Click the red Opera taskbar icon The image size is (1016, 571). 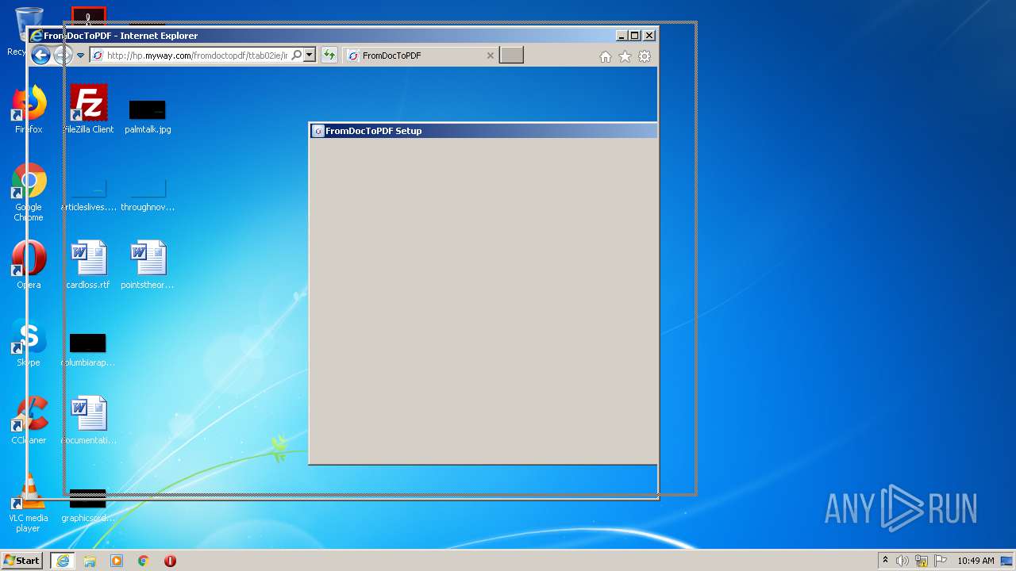170,561
